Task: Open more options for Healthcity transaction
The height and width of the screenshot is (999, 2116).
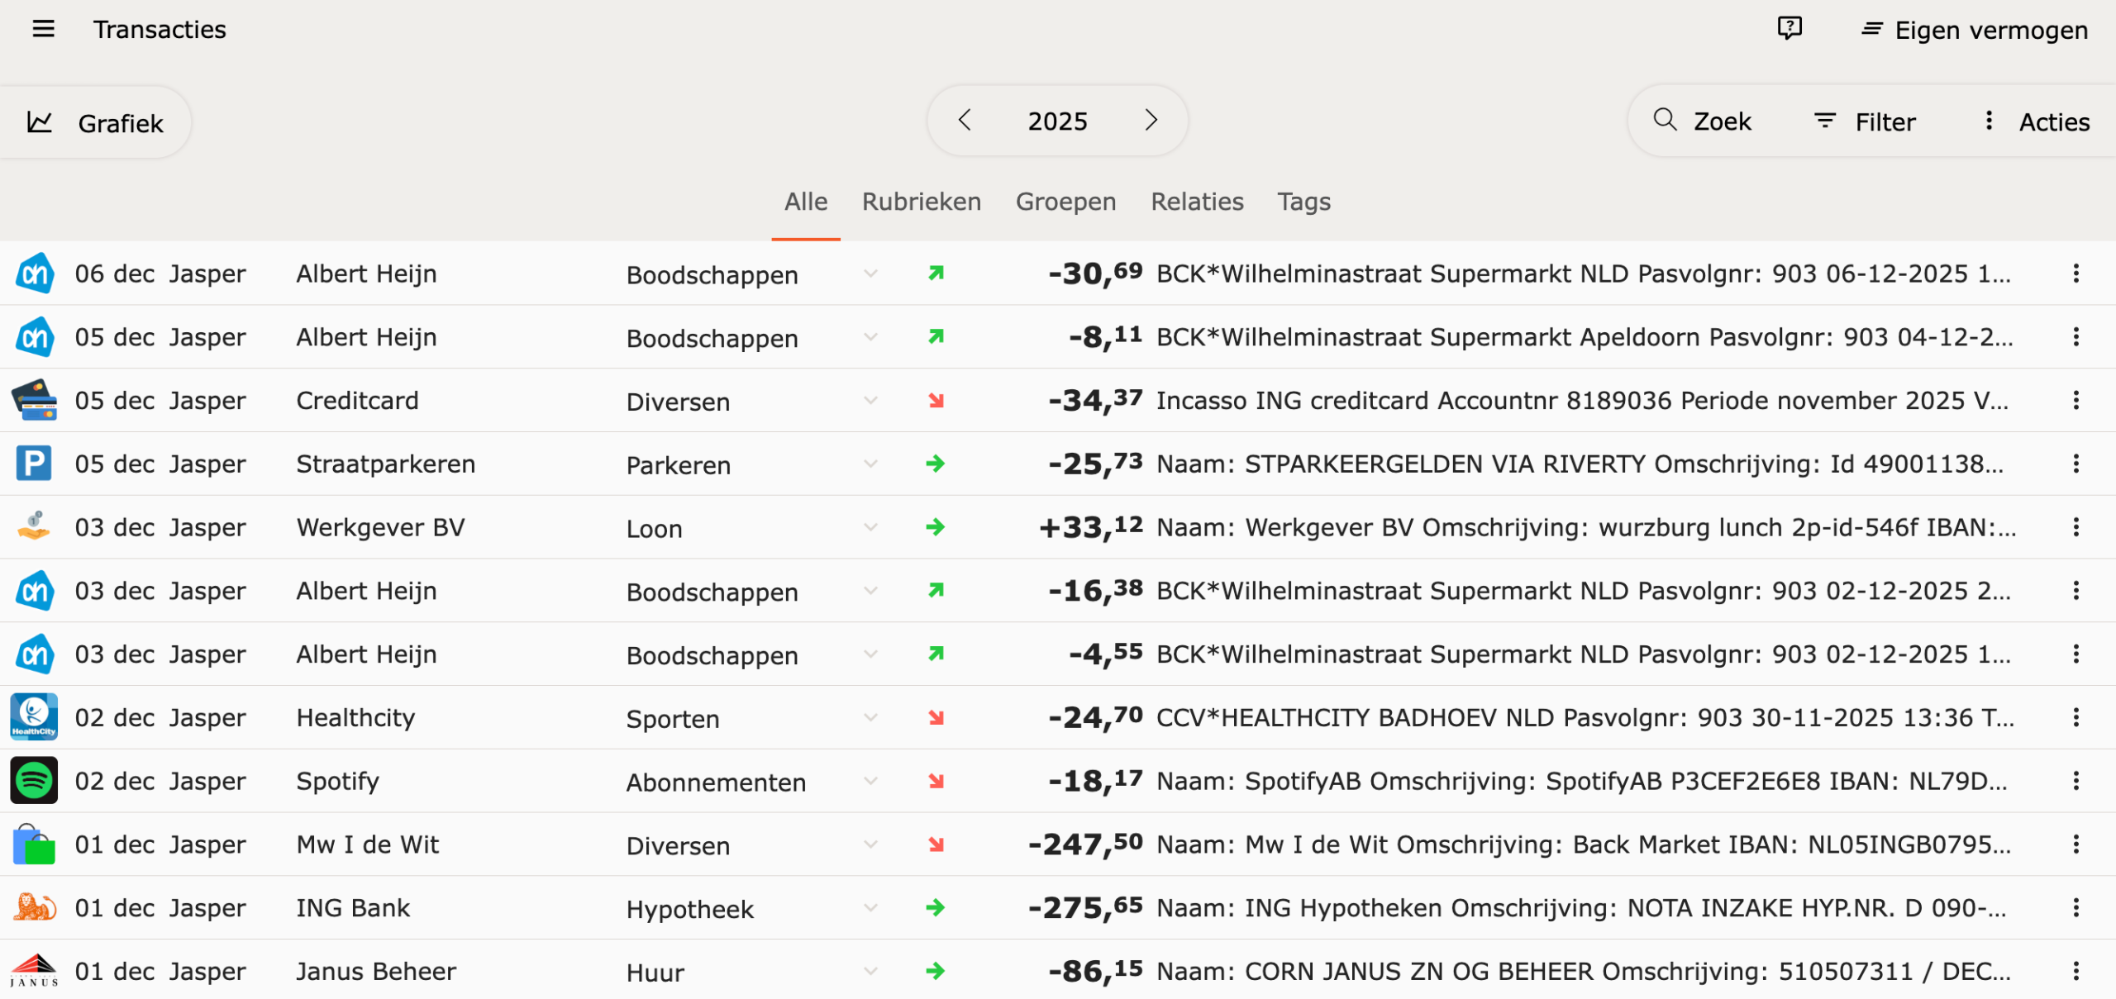Action: point(2075,717)
